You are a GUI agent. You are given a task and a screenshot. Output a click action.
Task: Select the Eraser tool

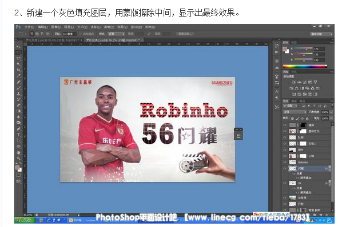click(18, 105)
